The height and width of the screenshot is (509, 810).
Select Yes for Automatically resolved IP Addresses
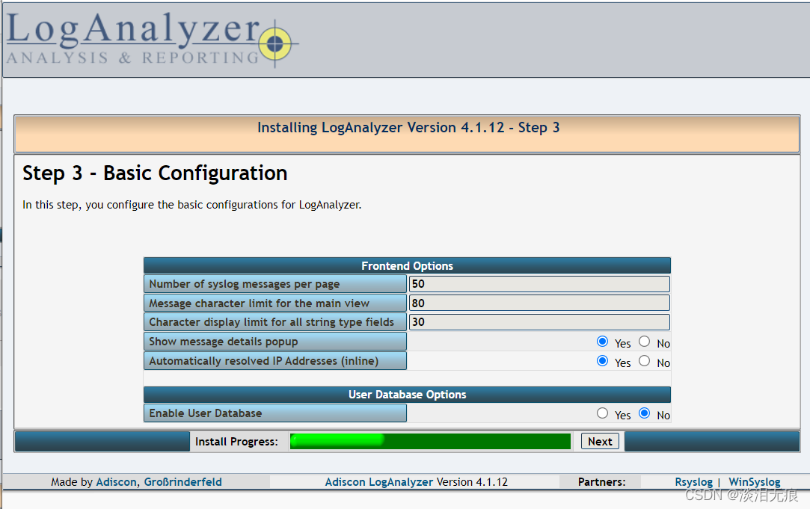[x=602, y=361]
